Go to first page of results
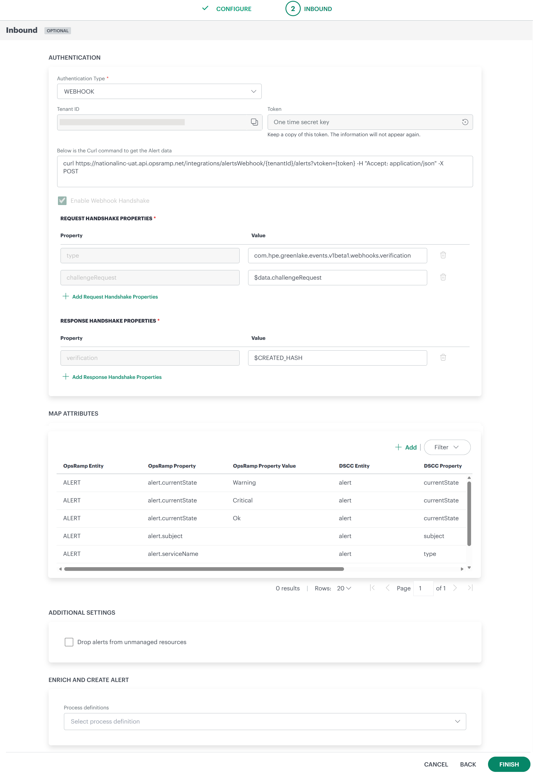The image size is (533, 775). 372,588
